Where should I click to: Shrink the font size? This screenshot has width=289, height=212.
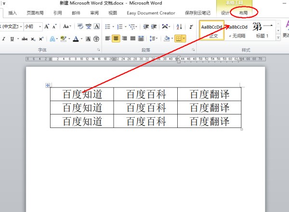(54, 27)
